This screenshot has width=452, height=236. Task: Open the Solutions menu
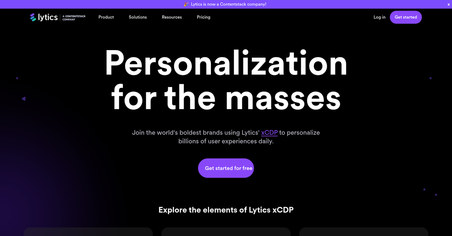click(x=138, y=17)
